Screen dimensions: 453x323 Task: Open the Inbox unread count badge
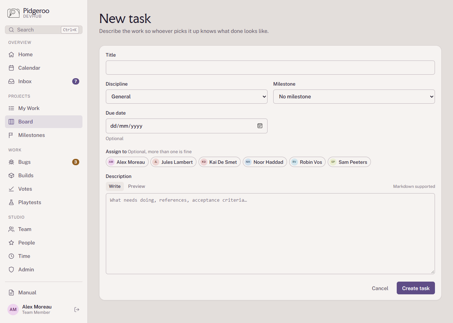click(x=76, y=81)
